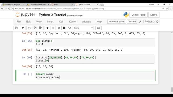
Task: Click the Out[66] result [10, 20, 30]
Action: point(45,66)
